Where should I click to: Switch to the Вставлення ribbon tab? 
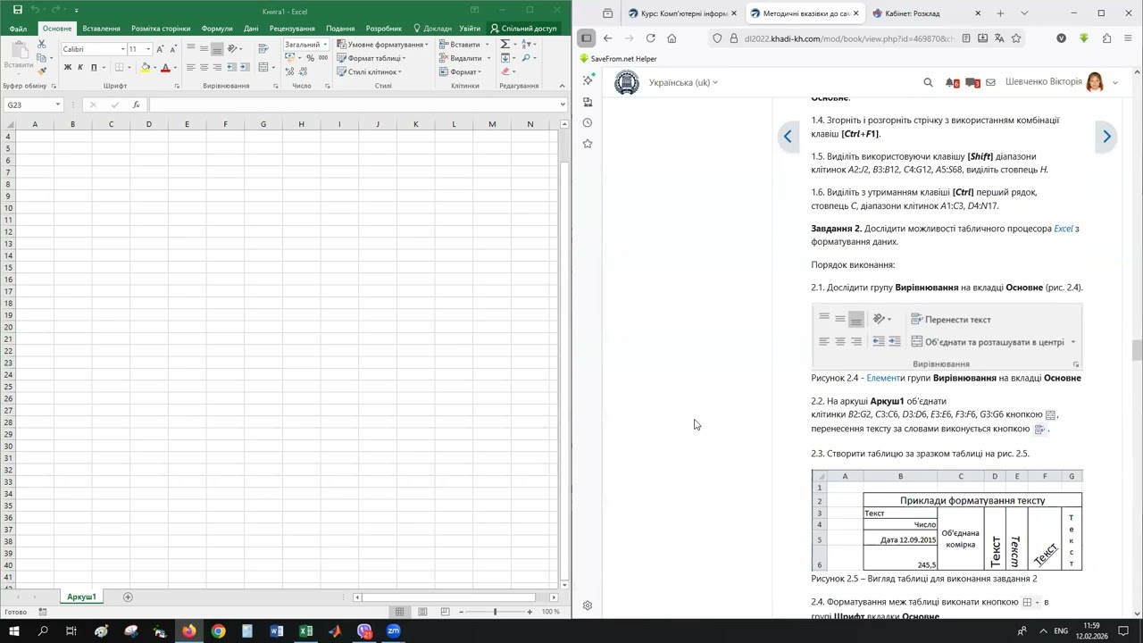pos(101,29)
